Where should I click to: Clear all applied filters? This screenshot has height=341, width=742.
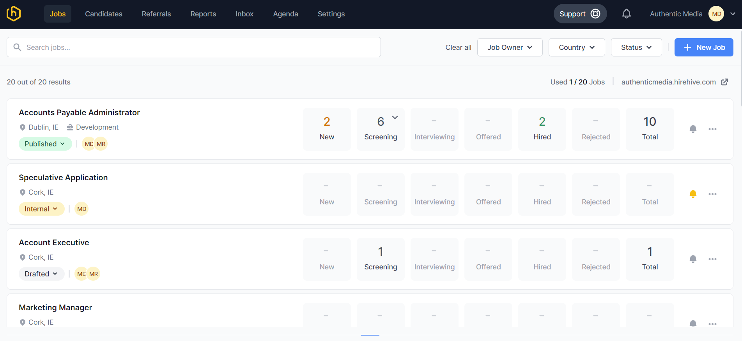pyautogui.click(x=458, y=47)
